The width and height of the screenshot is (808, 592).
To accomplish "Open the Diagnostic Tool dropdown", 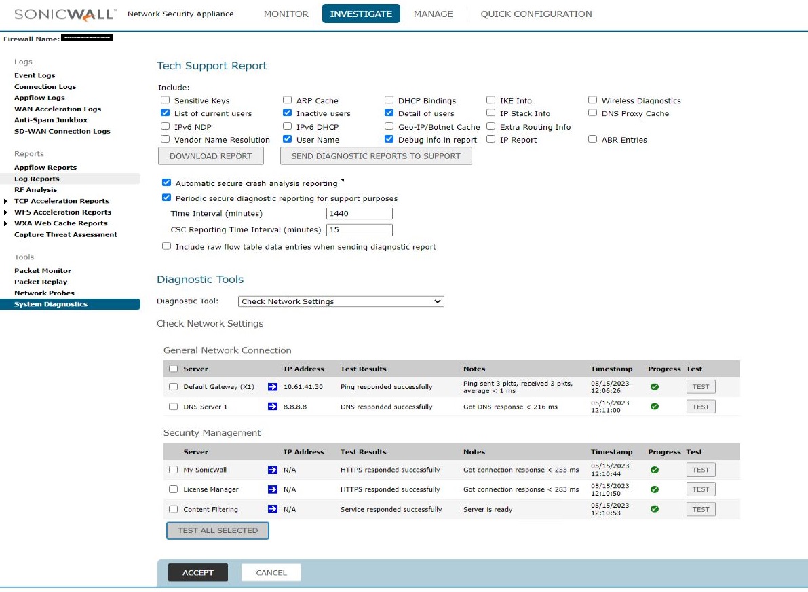I will coord(341,301).
